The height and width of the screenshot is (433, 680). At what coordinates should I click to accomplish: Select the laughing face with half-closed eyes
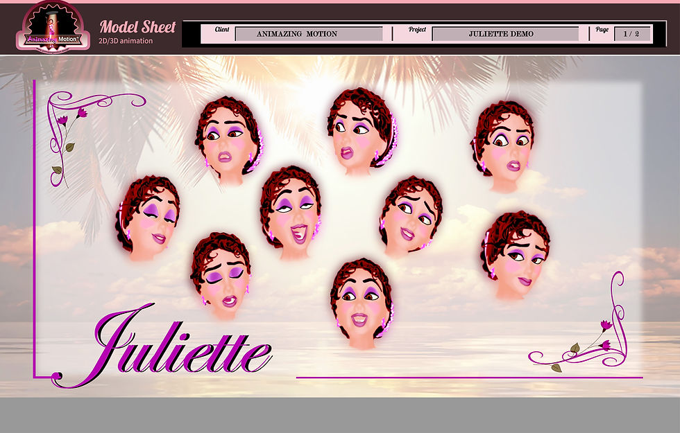292,212
